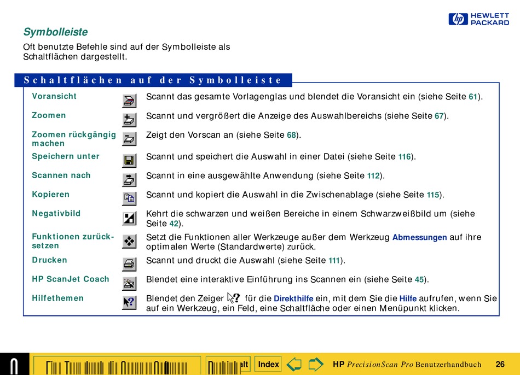This screenshot has height=375, width=520.
Task: Click the Drucken printer icon
Action: (129, 265)
